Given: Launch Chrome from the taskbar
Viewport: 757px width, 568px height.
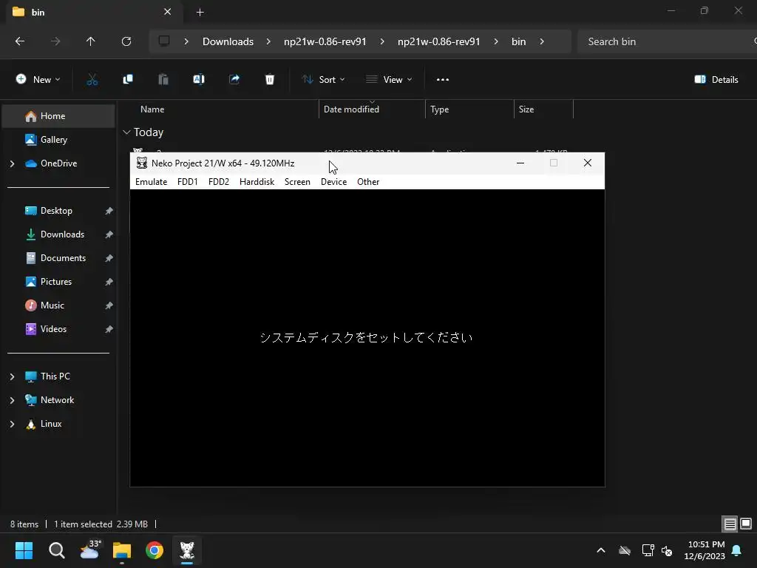Looking at the screenshot, I should click(155, 550).
